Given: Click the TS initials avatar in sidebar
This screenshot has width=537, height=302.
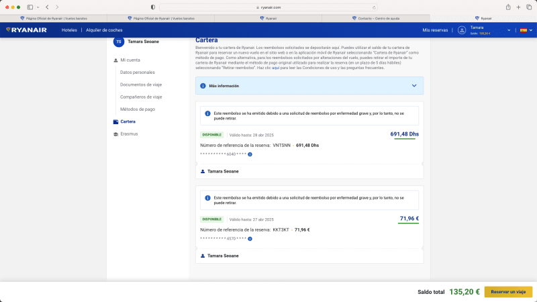Looking at the screenshot, I should [x=119, y=42].
